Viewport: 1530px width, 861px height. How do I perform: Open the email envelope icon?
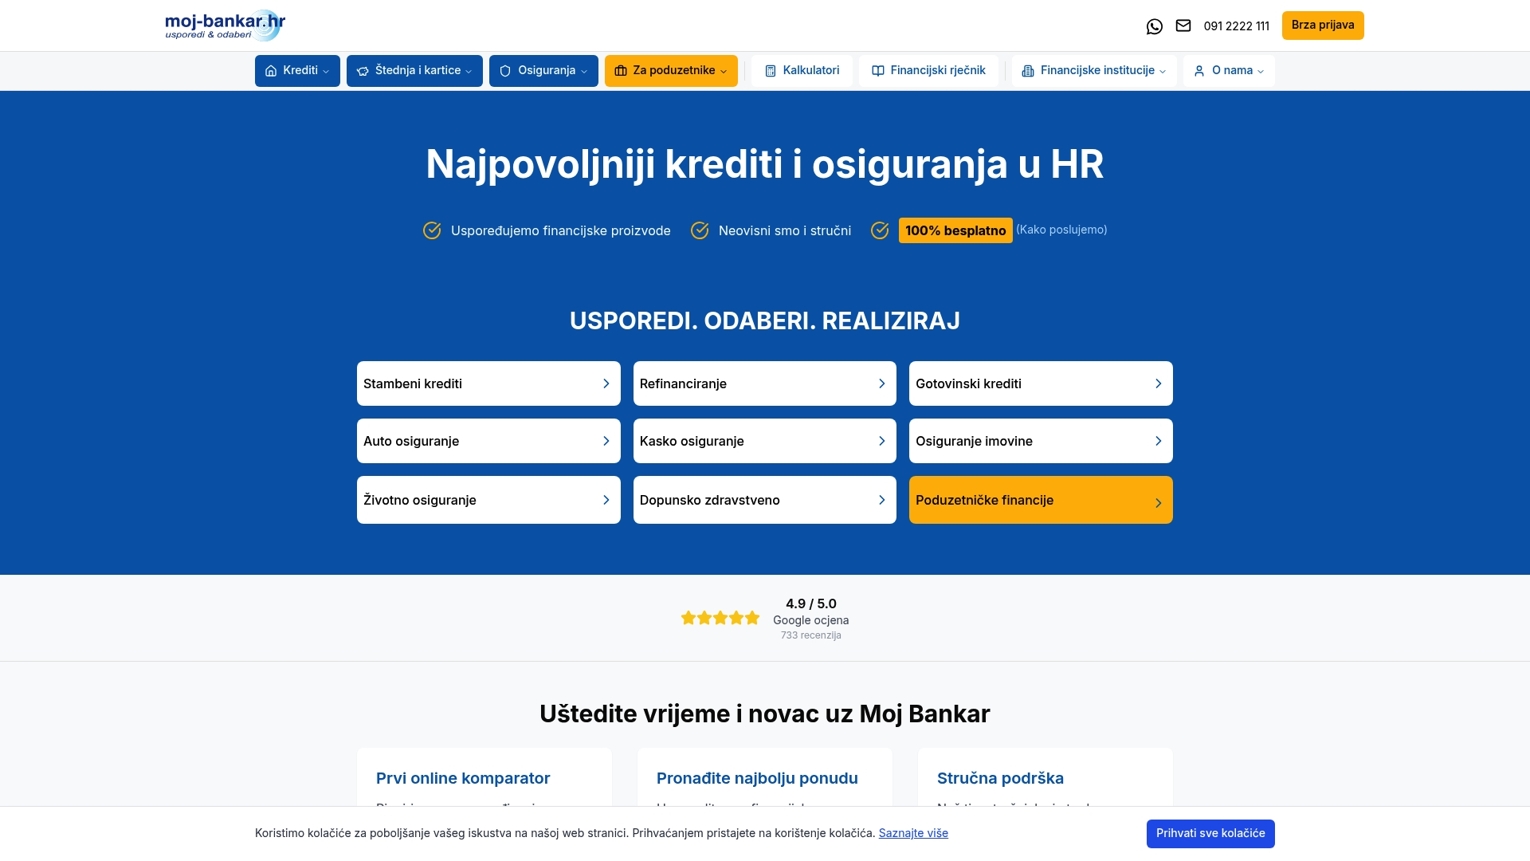(1183, 26)
